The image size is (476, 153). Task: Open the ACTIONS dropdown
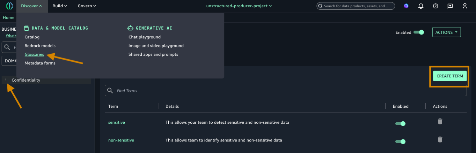click(x=446, y=32)
